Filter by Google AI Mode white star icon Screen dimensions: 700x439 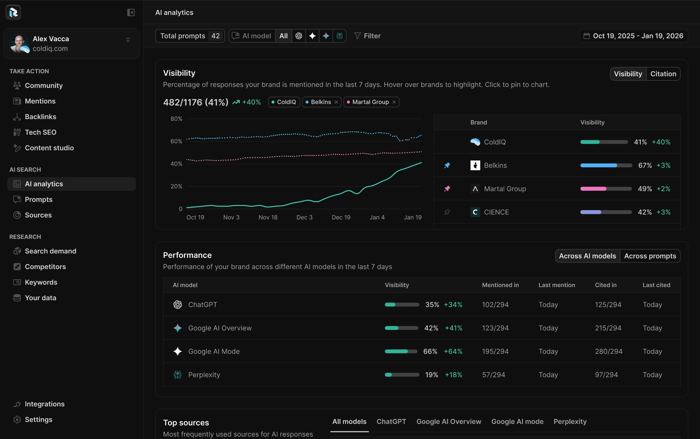[312, 36]
